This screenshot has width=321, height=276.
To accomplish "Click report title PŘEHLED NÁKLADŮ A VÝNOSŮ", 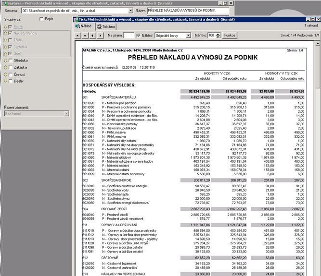I will (193, 58).
